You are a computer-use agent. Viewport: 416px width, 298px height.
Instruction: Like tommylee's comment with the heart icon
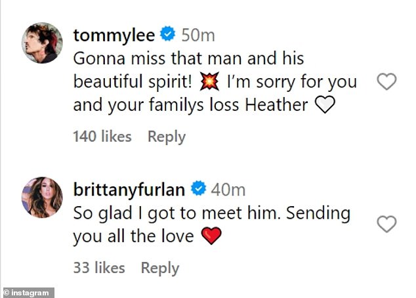coord(386,81)
